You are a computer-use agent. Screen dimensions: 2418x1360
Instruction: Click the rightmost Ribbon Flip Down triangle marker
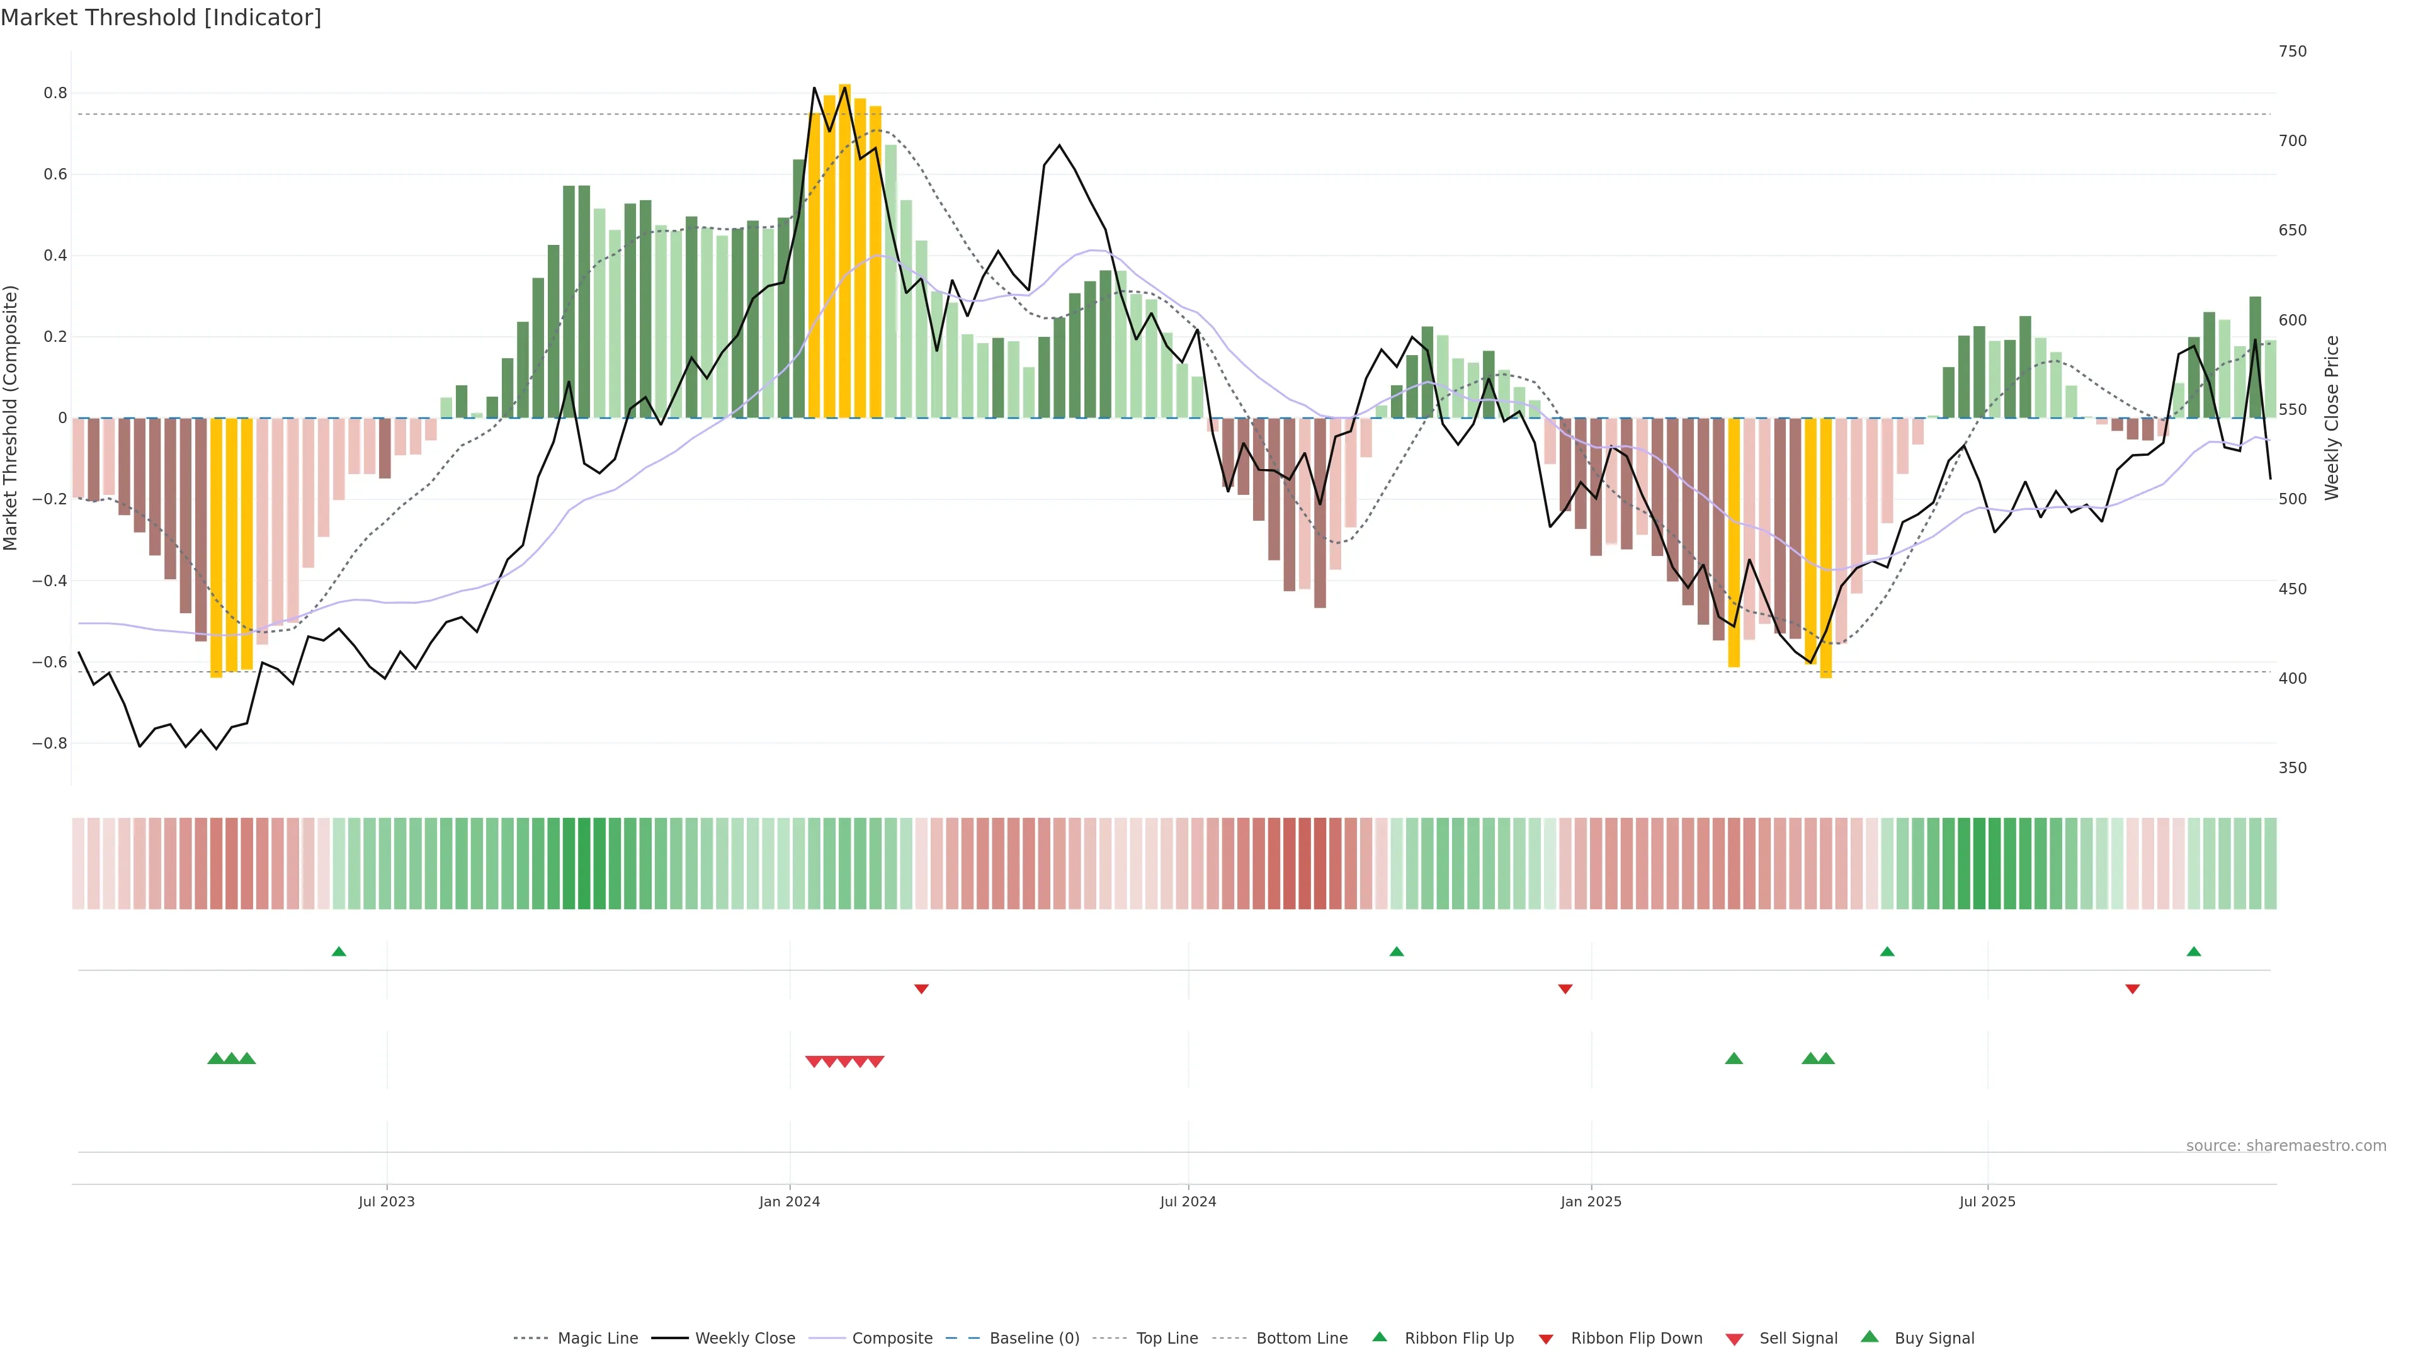coord(2133,989)
